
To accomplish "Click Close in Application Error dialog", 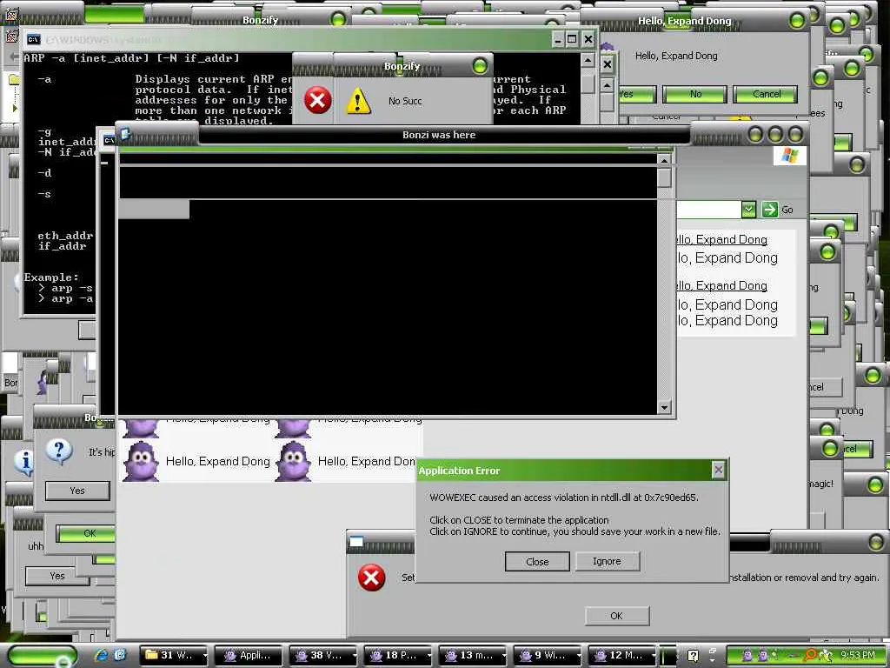I will point(537,562).
